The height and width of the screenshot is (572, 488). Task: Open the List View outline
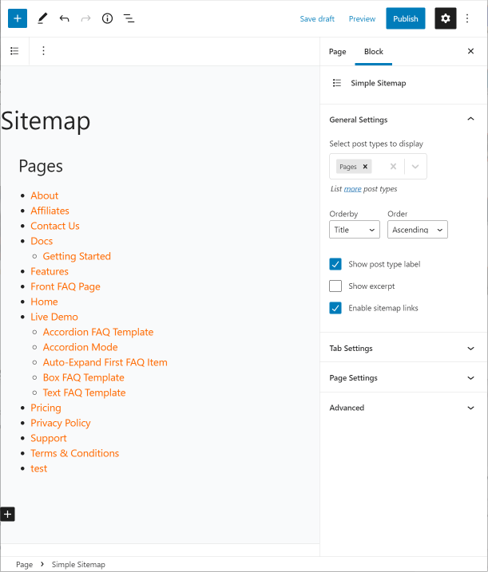(129, 18)
